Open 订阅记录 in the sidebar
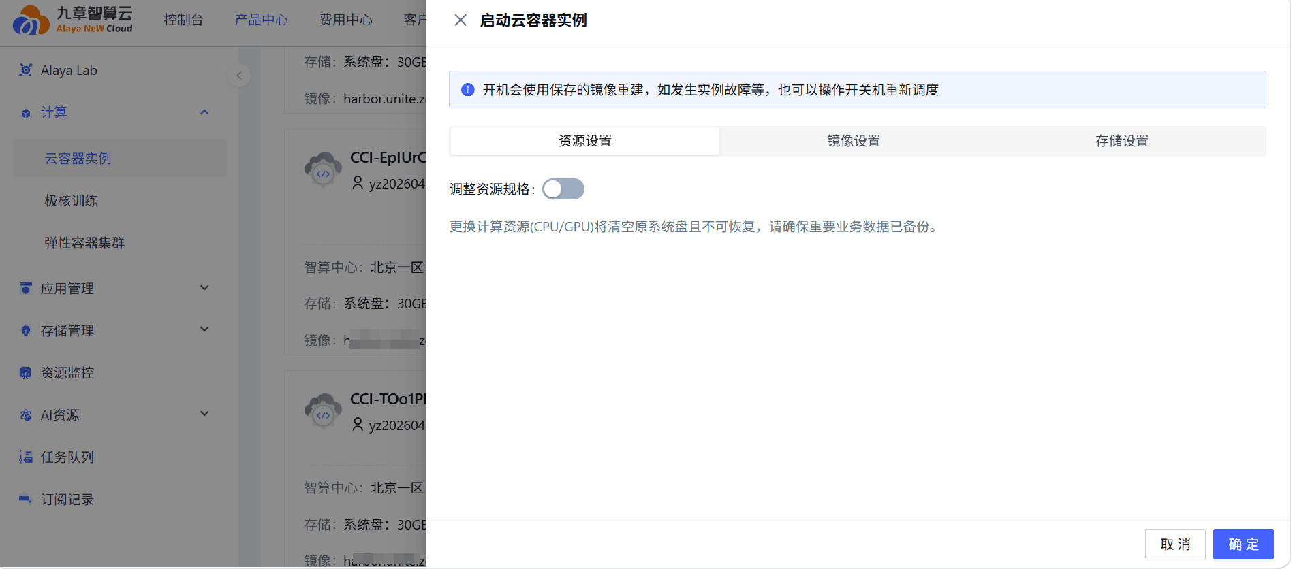This screenshot has height=569, width=1295. point(67,500)
